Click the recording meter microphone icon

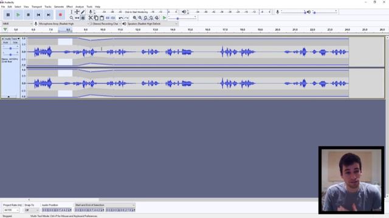click(91, 12)
